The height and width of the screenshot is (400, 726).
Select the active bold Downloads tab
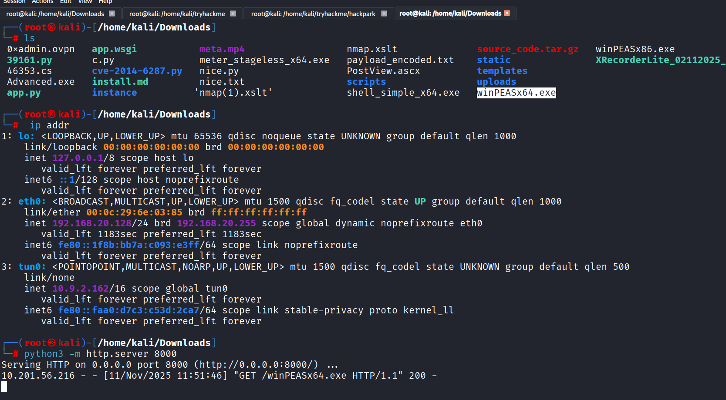[450, 13]
